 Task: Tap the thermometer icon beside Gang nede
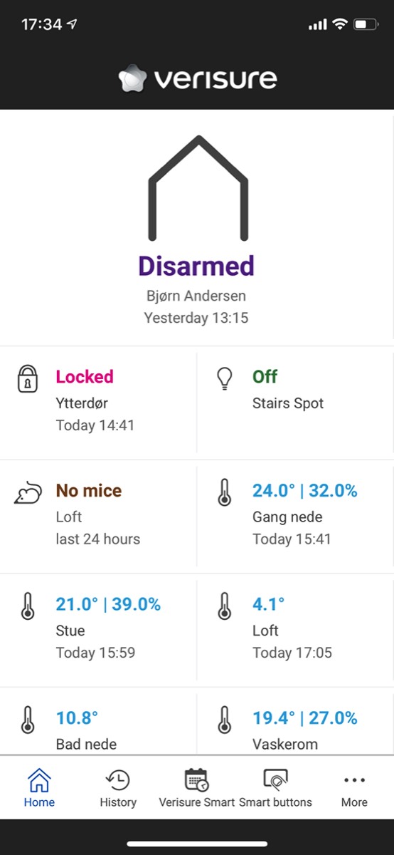[x=224, y=492]
